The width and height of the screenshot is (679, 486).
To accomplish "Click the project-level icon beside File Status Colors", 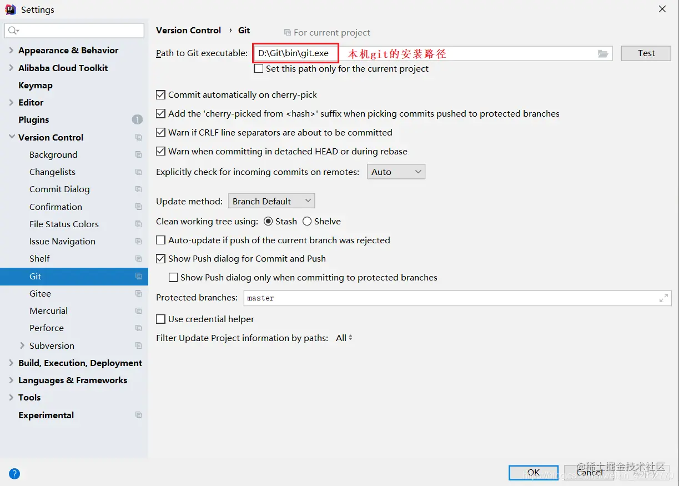I will click(138, 224).
